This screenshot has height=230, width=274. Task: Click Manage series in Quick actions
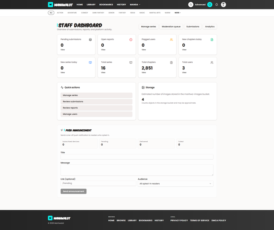96,95
